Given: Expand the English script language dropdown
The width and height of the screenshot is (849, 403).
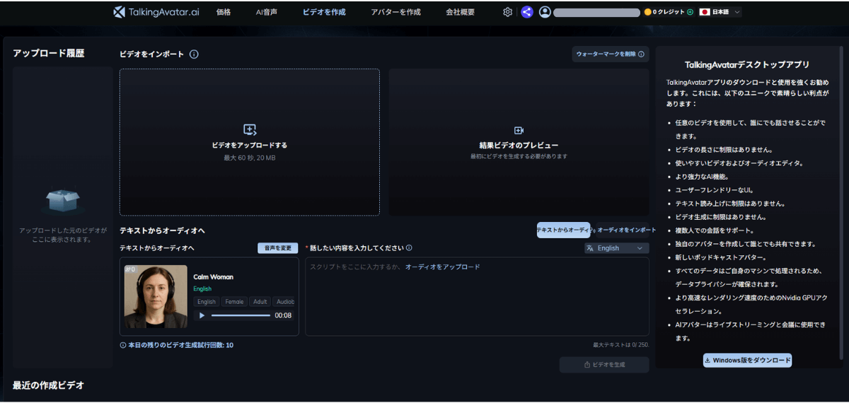Looking at the screenshot, I should [x=616, y=248].
